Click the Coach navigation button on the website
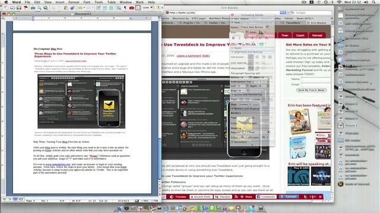 300,35
